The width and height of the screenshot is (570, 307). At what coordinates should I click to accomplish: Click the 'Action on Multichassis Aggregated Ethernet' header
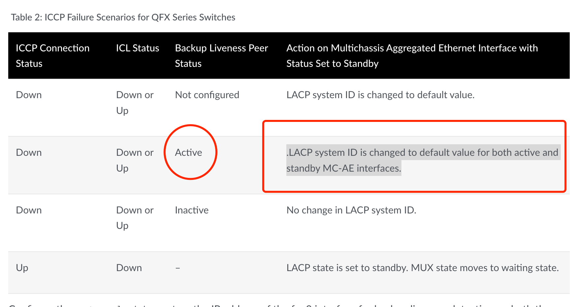click(412, 56)
